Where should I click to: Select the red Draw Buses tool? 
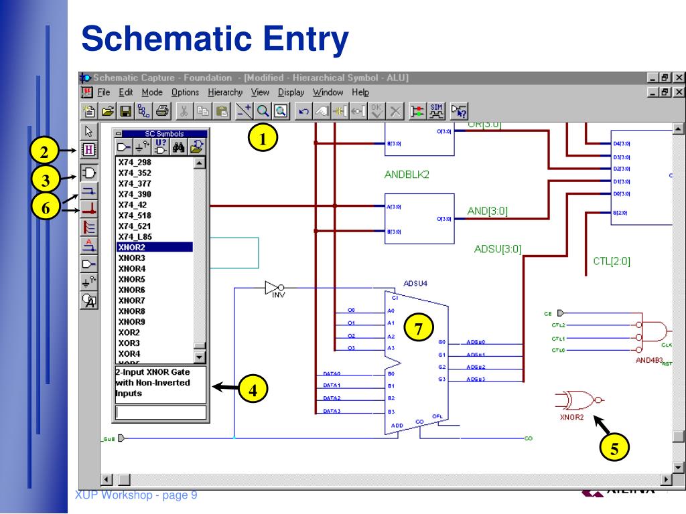point(89,209)
